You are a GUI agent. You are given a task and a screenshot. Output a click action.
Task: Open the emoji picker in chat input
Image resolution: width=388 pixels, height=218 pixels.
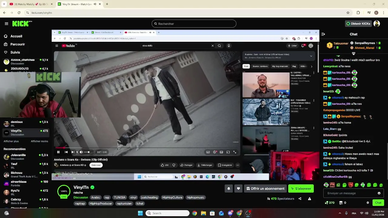pyautogui.click(x=379, y=193)
